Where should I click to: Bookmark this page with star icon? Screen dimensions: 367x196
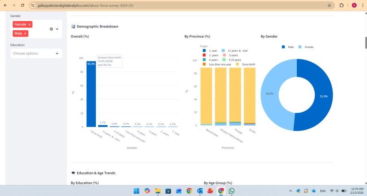coord(329,5)
